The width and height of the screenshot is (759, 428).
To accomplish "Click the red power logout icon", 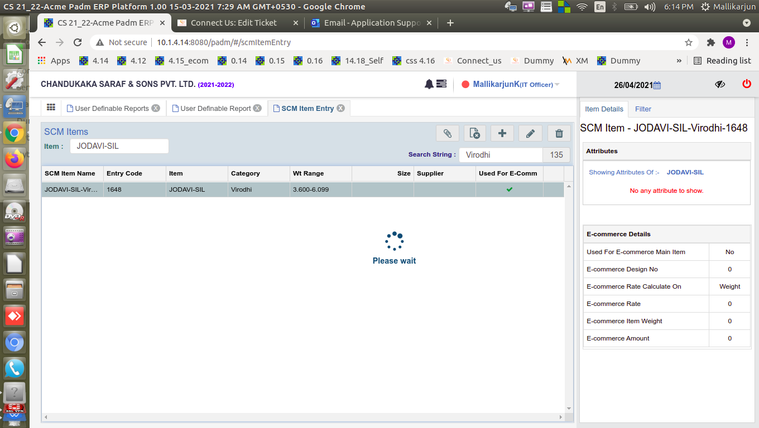I will (747, 84).
